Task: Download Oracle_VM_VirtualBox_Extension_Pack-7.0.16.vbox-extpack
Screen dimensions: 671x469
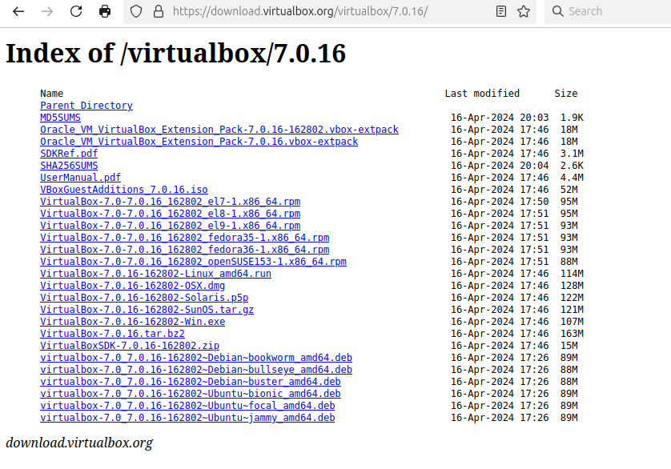Action: [x=199, y=141]
